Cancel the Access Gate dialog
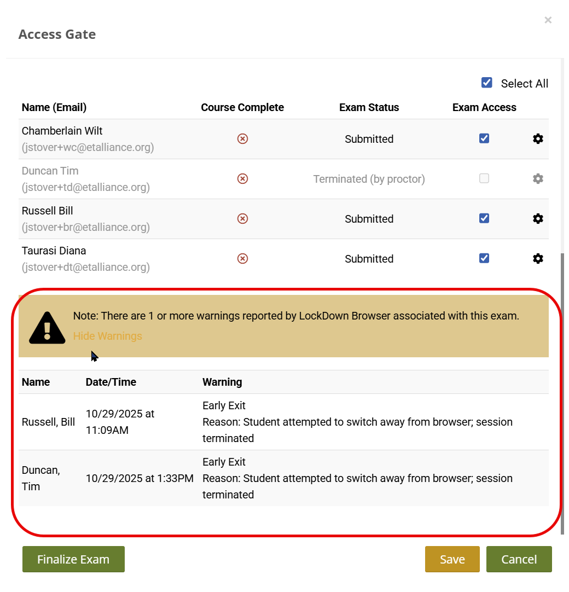 click(519, 559)
